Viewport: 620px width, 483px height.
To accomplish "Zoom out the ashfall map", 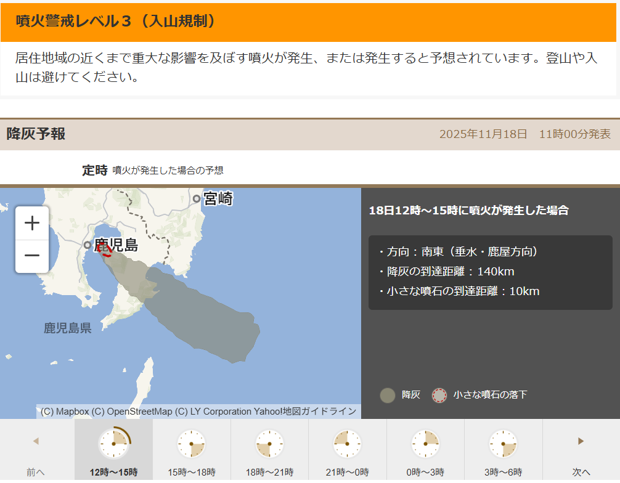I will coord(32,256).
